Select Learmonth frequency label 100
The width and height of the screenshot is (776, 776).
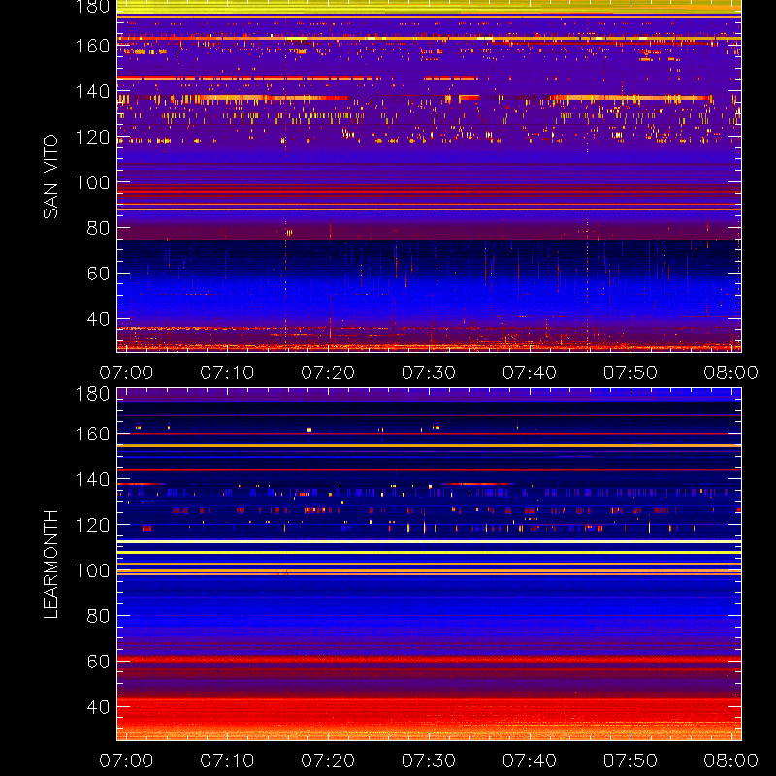click(x=92, y=570)
